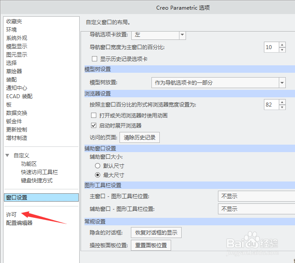
Task: Select 数据交换 options
Action: [17, 113]
